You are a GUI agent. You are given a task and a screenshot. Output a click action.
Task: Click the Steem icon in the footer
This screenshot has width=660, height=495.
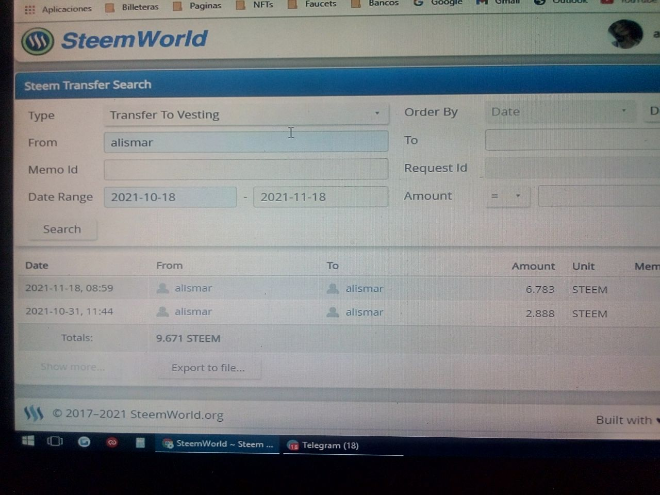pos(34,414)
